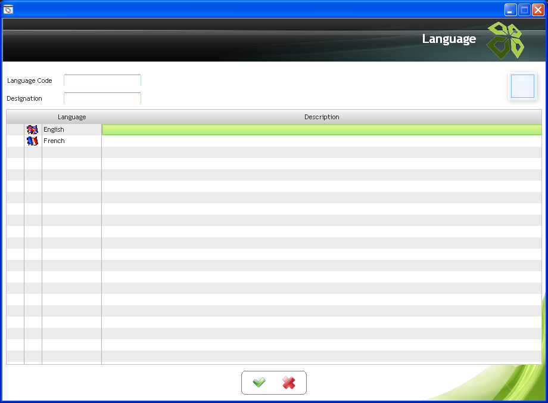548x403 pixels.
Task: Select the English language row text
Action: (54, 129)
